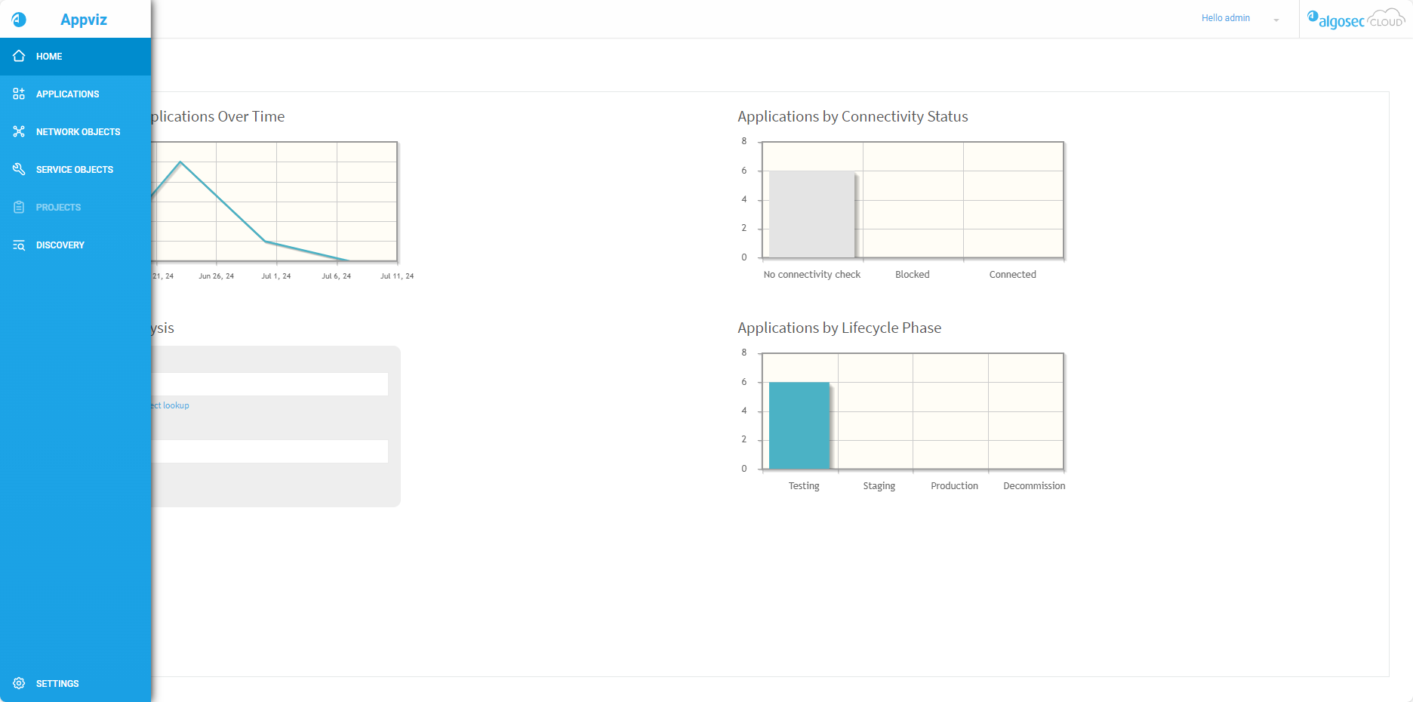Expand the user dropdown arrow
The image size is (1413, 702).
point(1276,20)
